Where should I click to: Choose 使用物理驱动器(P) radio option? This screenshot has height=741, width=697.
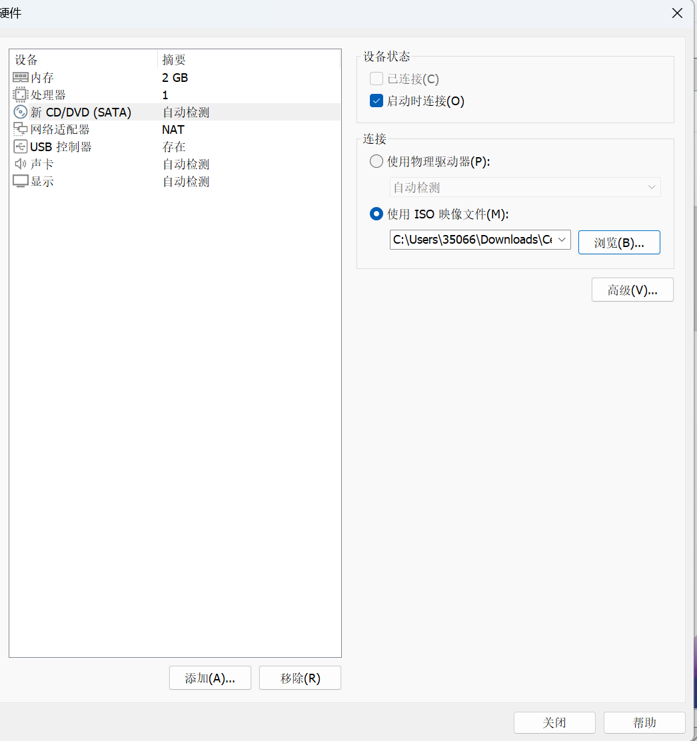tap(376, 161)
